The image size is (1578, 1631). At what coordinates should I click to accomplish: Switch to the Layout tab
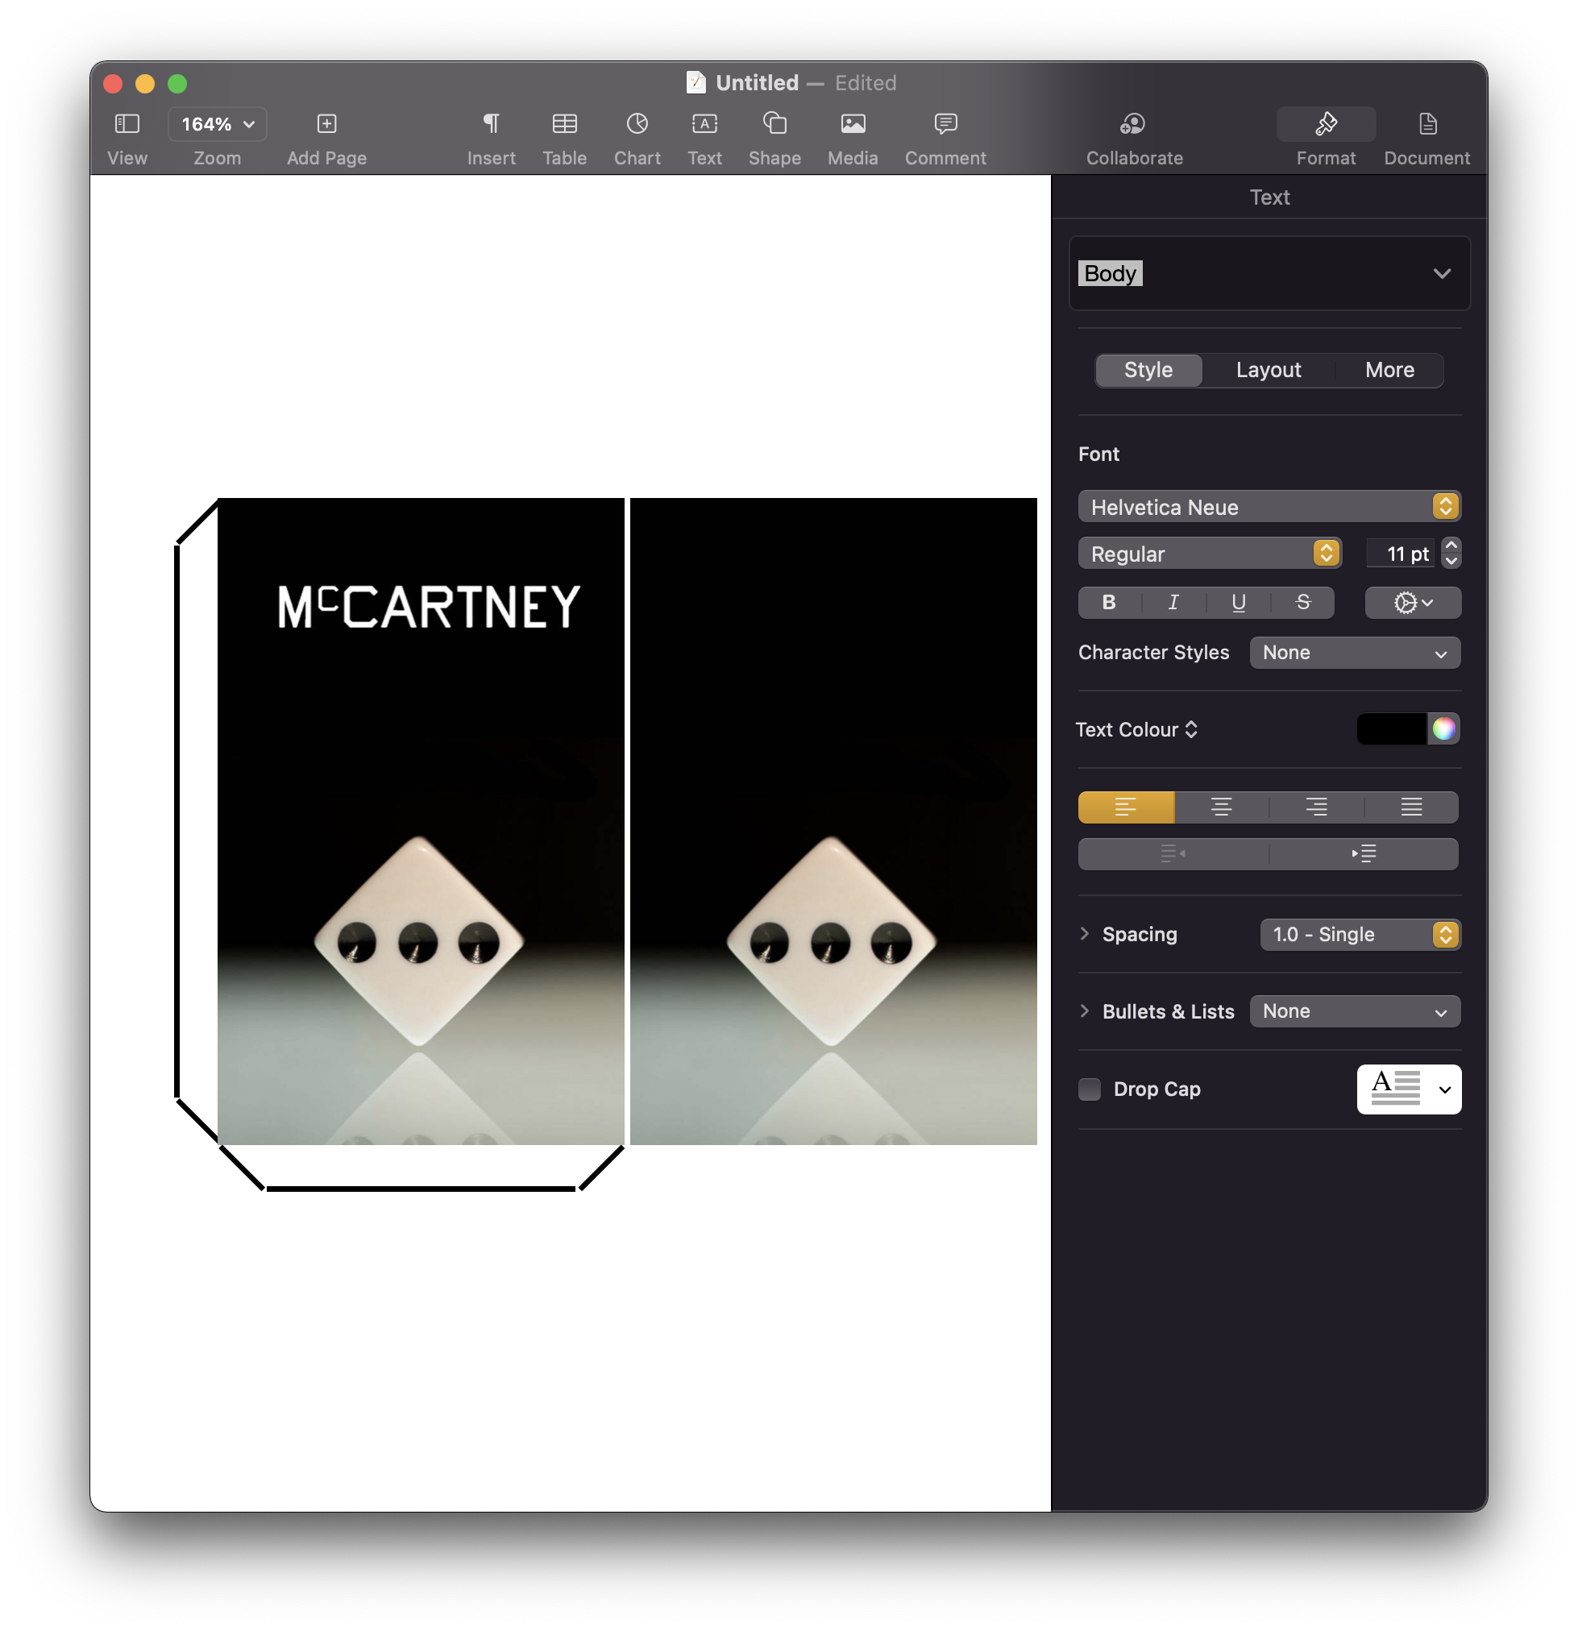pyautogui.click(x=1268, y=369)
